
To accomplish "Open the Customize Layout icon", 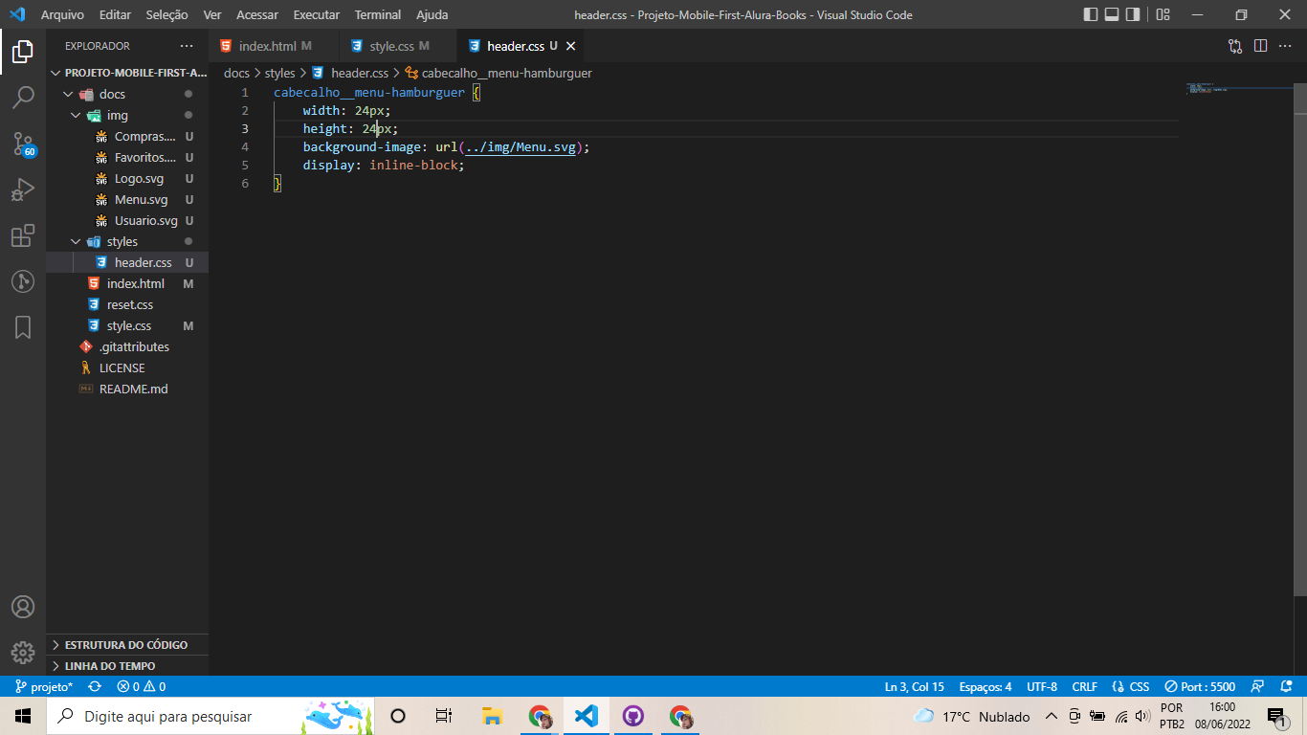I will tap(1163, 14).
